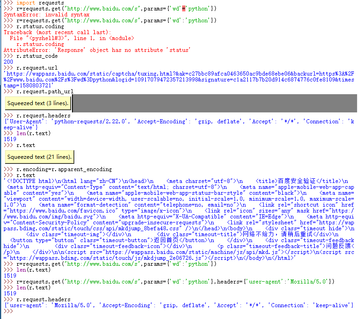358x319 pixels.
Task: Click the "tamp=1580803721'" line
Action: (x=29, y=86)
